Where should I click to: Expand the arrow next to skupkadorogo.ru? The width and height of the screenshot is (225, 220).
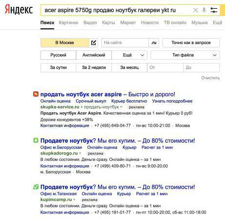80,154
